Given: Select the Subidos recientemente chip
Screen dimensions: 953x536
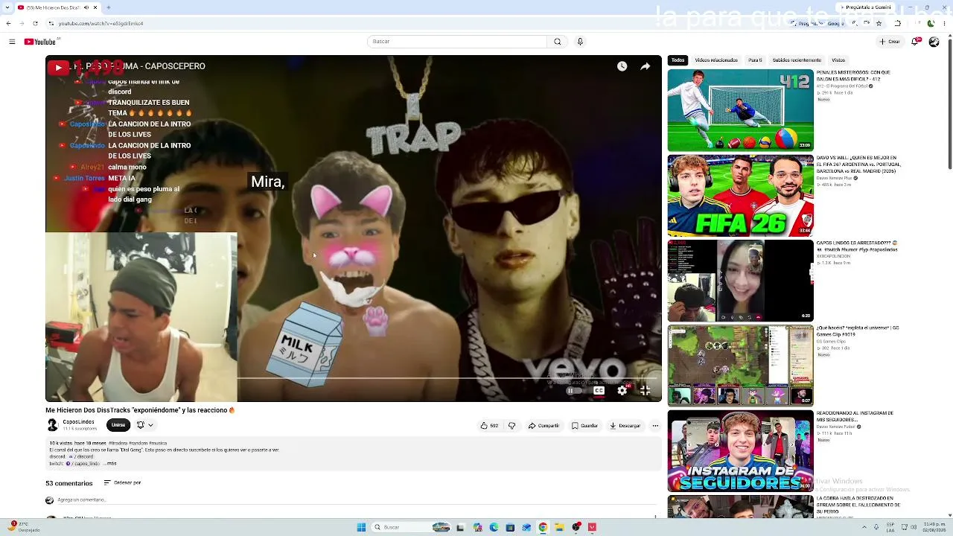Looking at the screenshot, I should [x=797, y=60].
